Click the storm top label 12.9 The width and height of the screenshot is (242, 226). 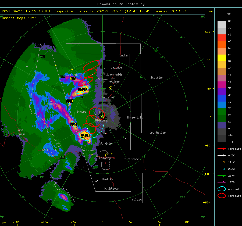click(x=85, y=135)
